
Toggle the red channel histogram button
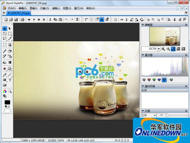click(x=149, y=80)
